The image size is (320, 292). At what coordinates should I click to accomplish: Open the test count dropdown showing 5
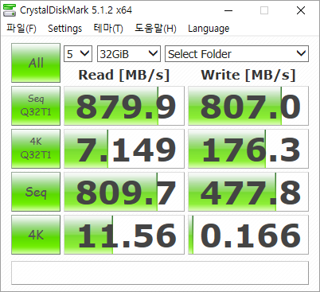point(78,54)
